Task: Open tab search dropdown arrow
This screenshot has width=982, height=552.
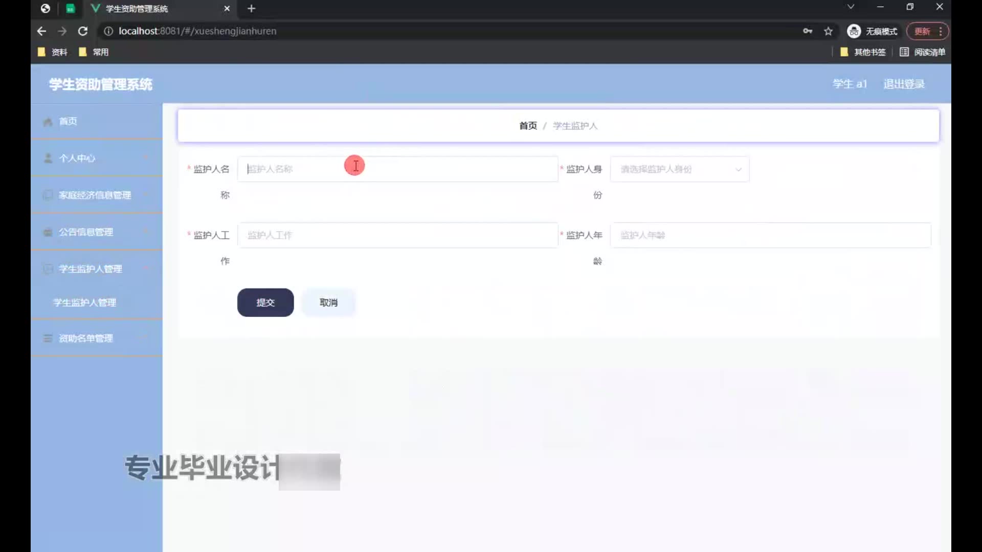Action: (x=851, y=7)
